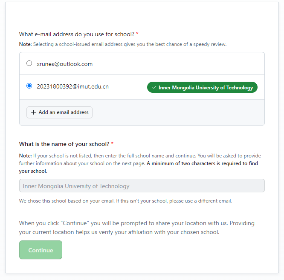Image resolution: width=284 pixels, height=280 pixels.
Task: Click the minimum two characters bold note
Action: [x=139, y=167]
